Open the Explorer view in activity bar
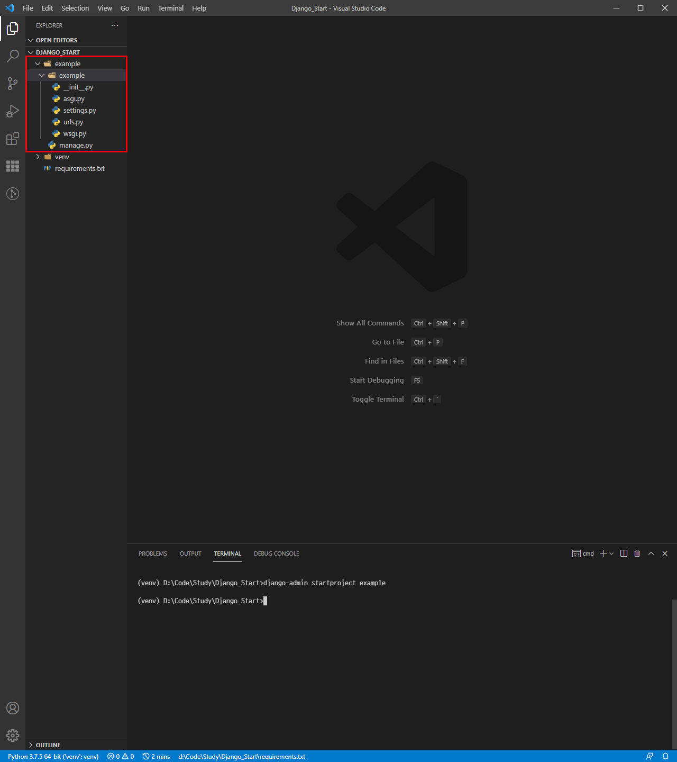The width and height of the screenshot is (677, 762). tap(13, 29)
